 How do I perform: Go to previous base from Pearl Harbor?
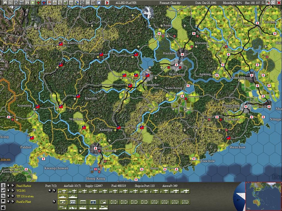point(9,186)
